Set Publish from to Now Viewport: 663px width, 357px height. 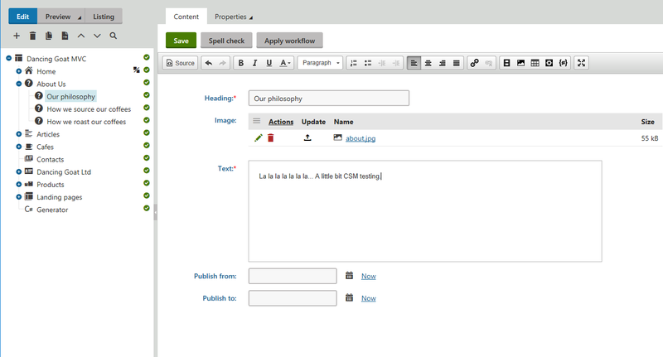(368, 276)
